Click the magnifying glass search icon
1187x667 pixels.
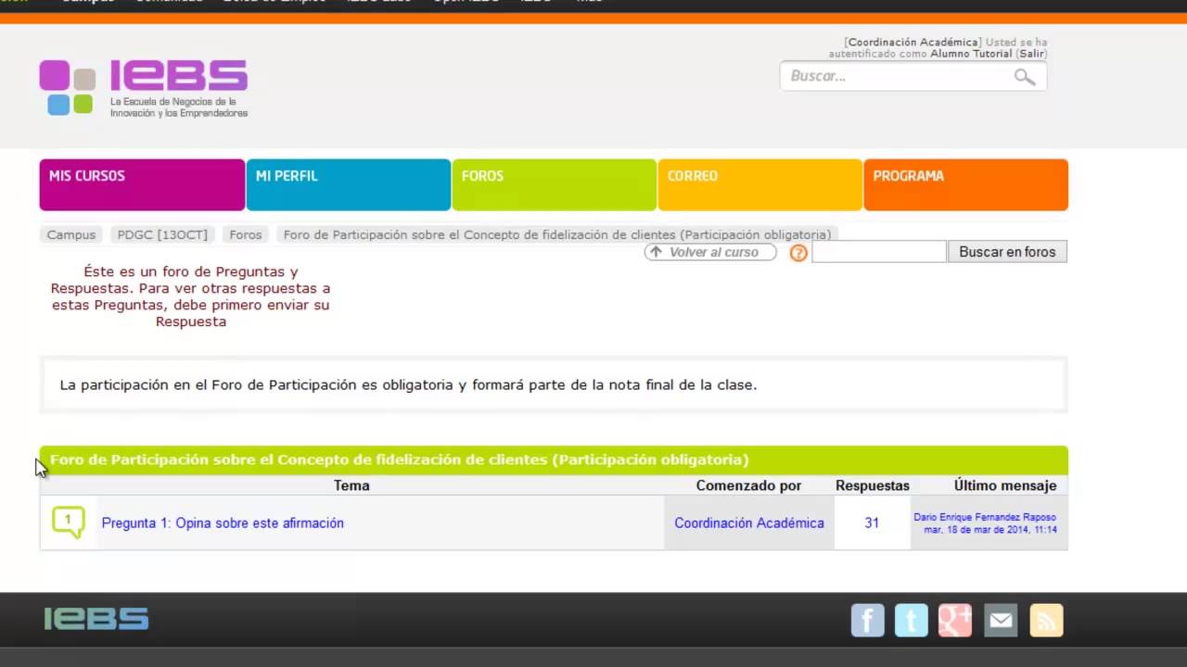(1025, 77)
